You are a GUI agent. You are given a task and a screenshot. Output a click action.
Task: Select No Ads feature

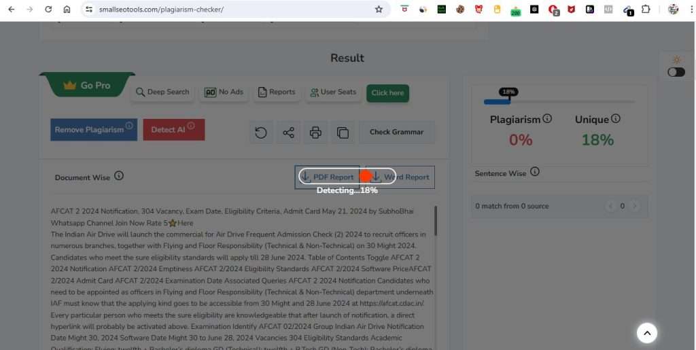(224, 92)
